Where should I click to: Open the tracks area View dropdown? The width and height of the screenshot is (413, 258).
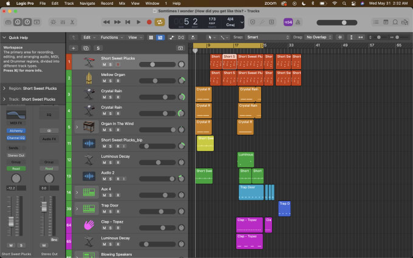[x=135, y=38]
